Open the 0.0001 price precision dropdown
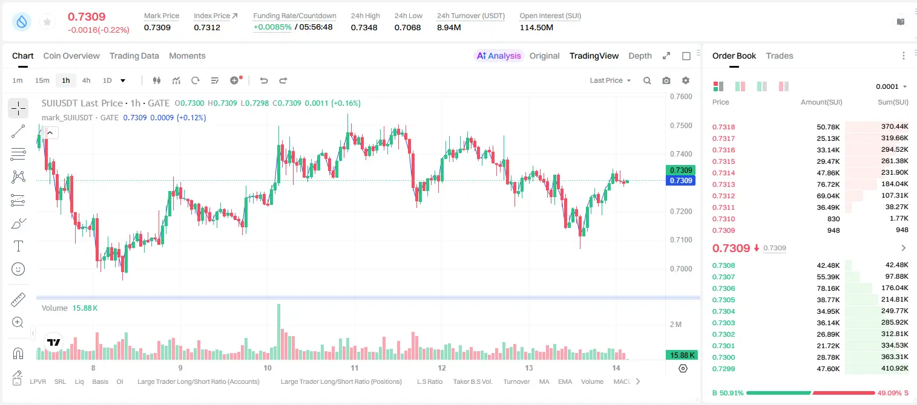Screen dimensions: 917x405 tap(892, 86)
